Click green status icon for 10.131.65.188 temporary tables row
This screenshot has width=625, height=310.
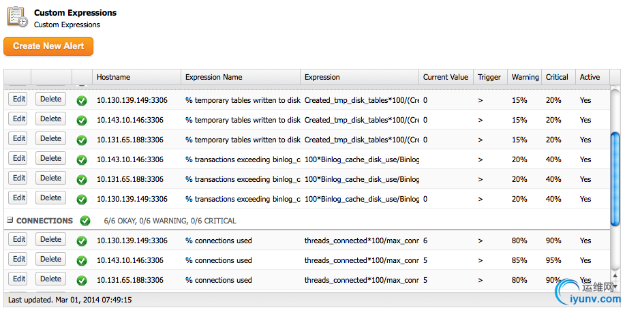[82, 140]
